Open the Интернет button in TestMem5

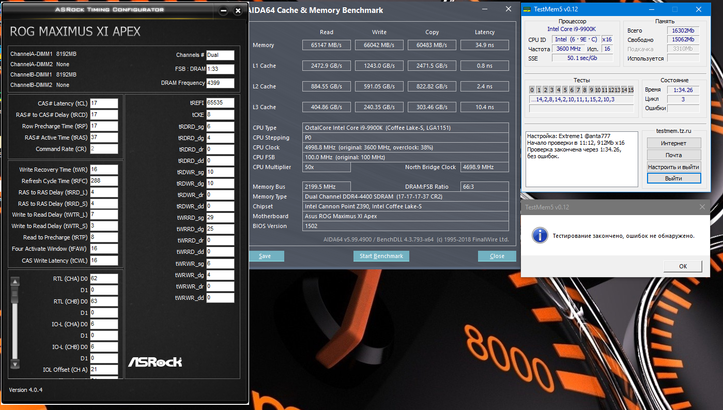[x=674, y=143]
